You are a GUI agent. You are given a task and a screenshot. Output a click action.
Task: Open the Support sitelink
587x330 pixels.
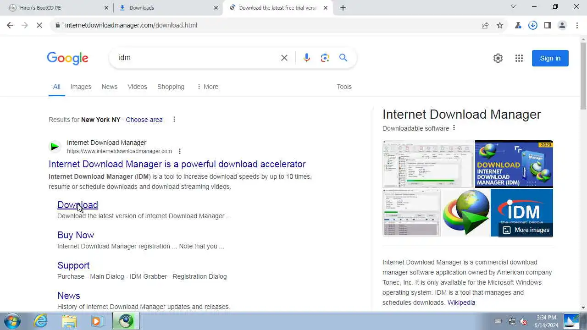click(x=73, y=265)
